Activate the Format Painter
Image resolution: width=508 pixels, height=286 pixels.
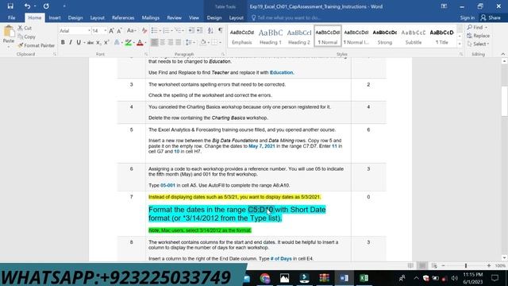tap(37, 45)
